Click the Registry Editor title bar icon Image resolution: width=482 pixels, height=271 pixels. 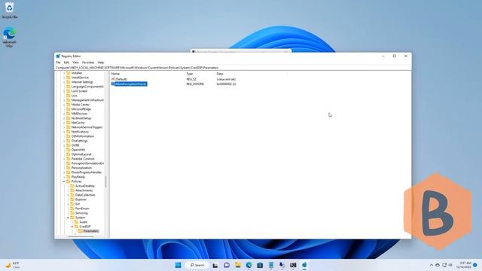pos(58,56)
